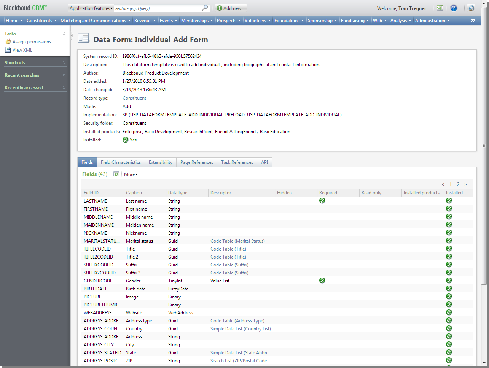Click the Value List descriptor in GENDERCODE row
The width and height of the screenshot is (489, 368).
point(220,281)
